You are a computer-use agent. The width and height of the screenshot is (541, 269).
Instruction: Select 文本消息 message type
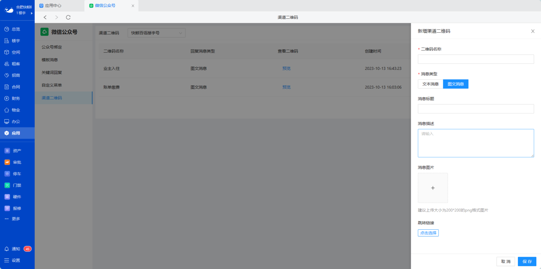click(x=431, y=84)
